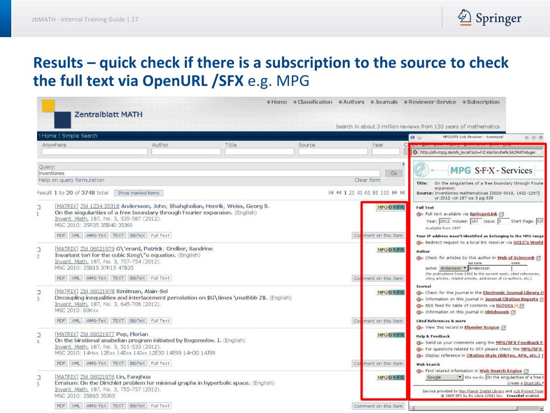Open the Zbl 1234.35318 link
The image size is (550, 413).
(99, 206)
